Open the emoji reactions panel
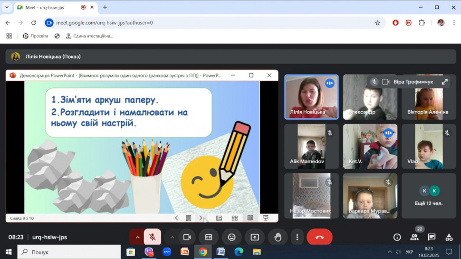461x259 pixels. pos(231,237)
